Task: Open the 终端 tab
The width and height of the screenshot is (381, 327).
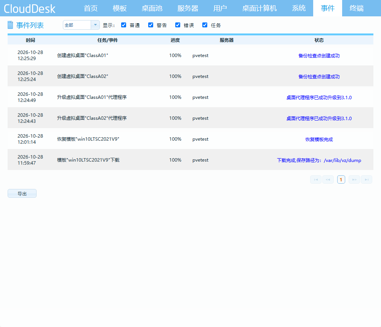Action: (357, 8)
